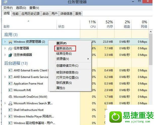Image resolution: width=155 pixels, height=125 pixels.
Task: Click the Windows Media Player 网络共享 icon
Action: coord(10,116)
